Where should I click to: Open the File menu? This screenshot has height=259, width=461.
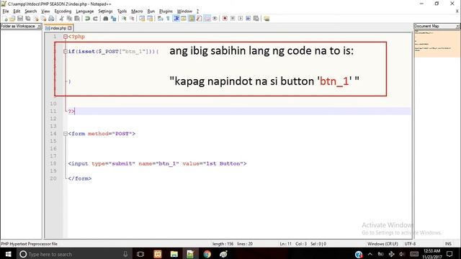coord(6,12)
